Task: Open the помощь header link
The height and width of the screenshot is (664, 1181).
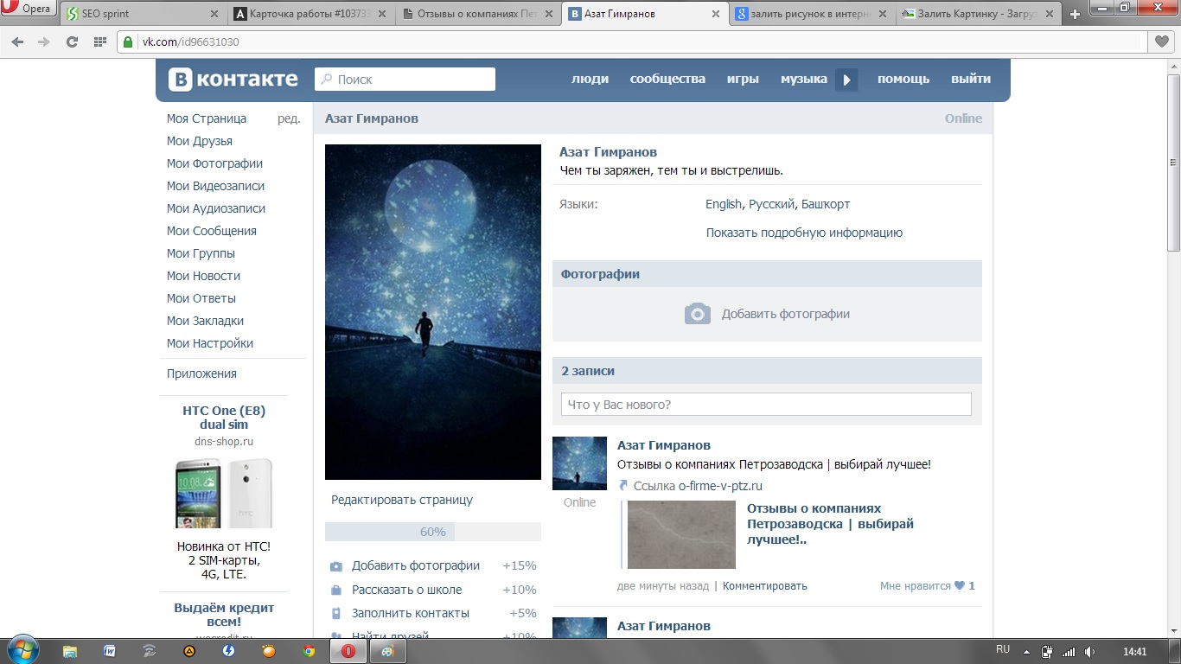Action: click(x=903, y=79)
